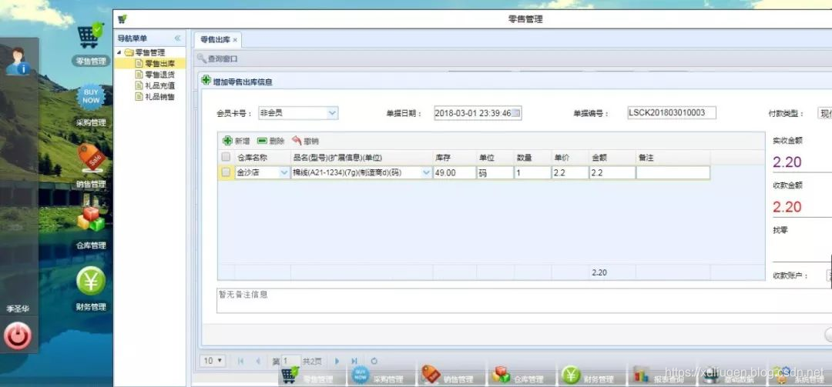Collapse the 导航菜单 navigation panel
832x387 pixels.
pos(177,38)
